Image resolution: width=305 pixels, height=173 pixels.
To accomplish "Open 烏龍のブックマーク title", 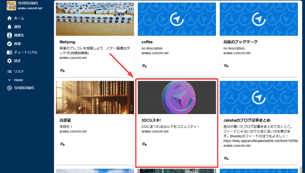I will 240,42.
